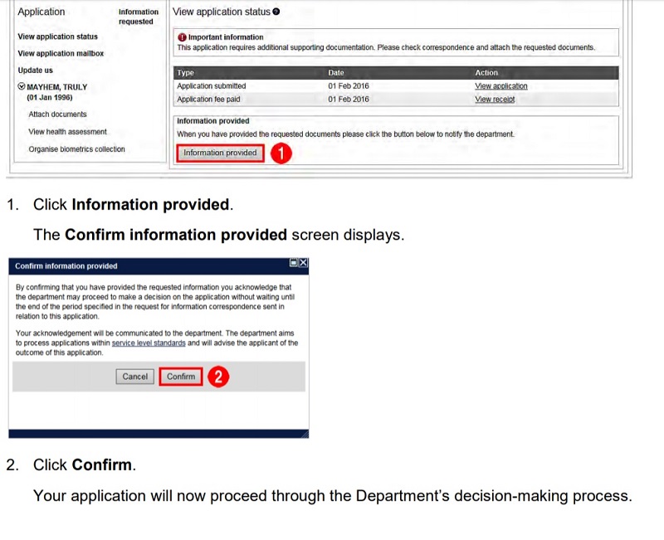Open View health assessment
Image resolution: width=664 pixels, height=540 pixels.
coord(67,132)
